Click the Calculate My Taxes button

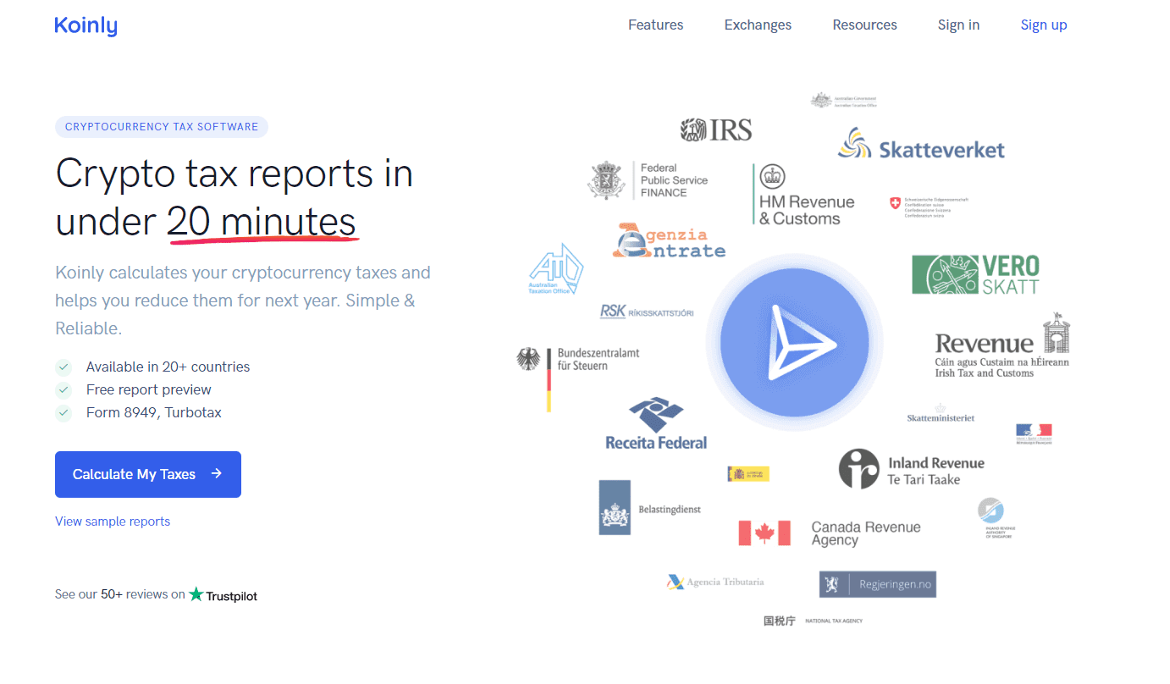[148, 474]
